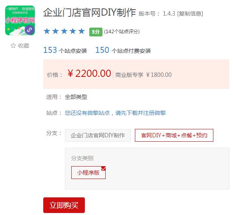
Task: Click the 150 paid installs count
Action: click(102, 50)
